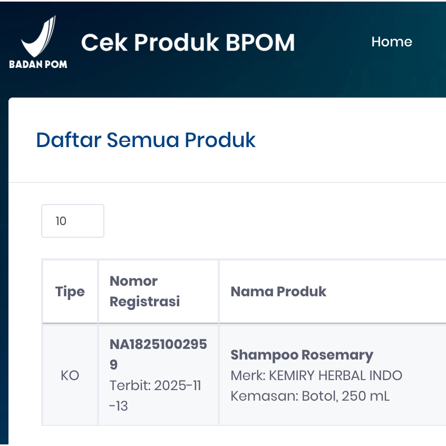
Task: Click registration number NA18251002959
Action: [x=158, y=354]
